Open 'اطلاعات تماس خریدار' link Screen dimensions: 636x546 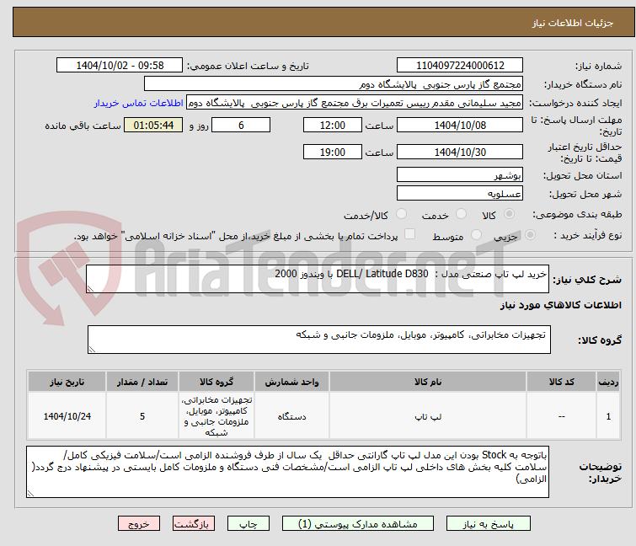[x=139, y=103]
